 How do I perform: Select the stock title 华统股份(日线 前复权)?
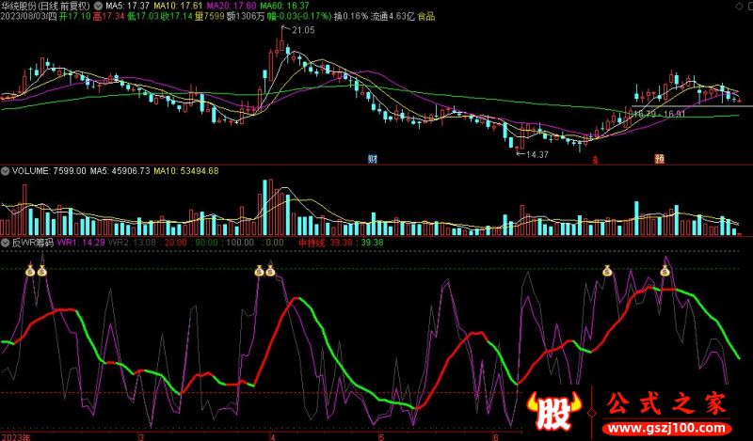[45, 6]
